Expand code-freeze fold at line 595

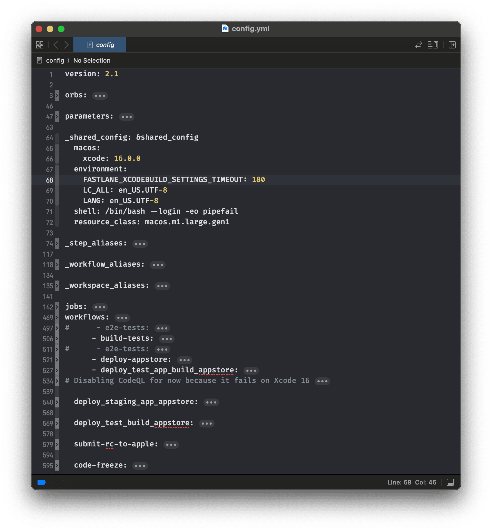click(57, 466)
